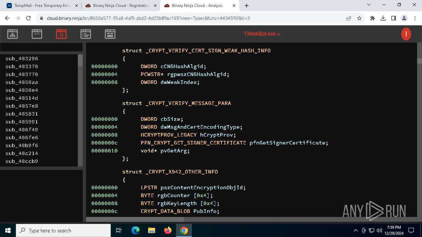The image size is (422, 237).
Task: Select function sub_40ccb9
Action: click(x=22, y=161)
